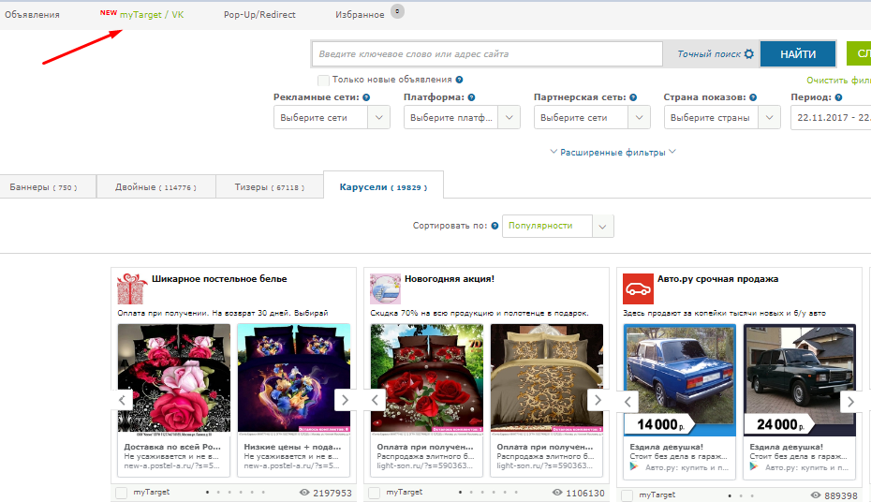Open the Сортировать по dropdown showing Популярности

557,226
